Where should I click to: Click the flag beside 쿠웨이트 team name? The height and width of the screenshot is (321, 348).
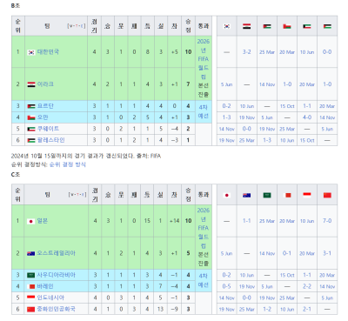[x=31, y=129]
